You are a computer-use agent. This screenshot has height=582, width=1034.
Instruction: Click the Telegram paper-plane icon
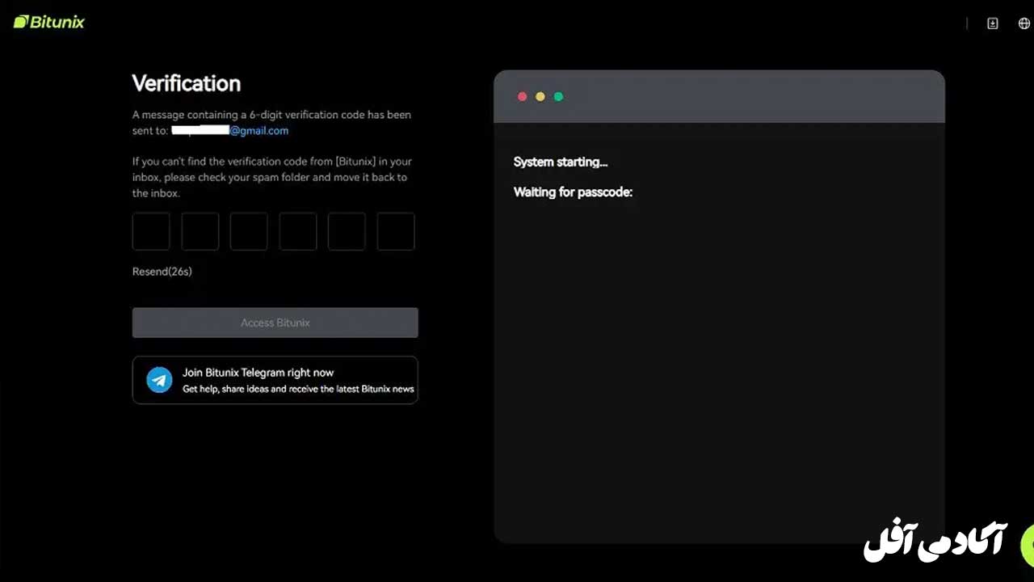(159, 380)
